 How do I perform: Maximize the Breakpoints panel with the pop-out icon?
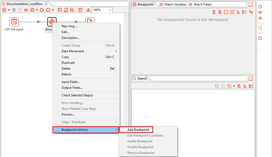(x=251, y=4)
